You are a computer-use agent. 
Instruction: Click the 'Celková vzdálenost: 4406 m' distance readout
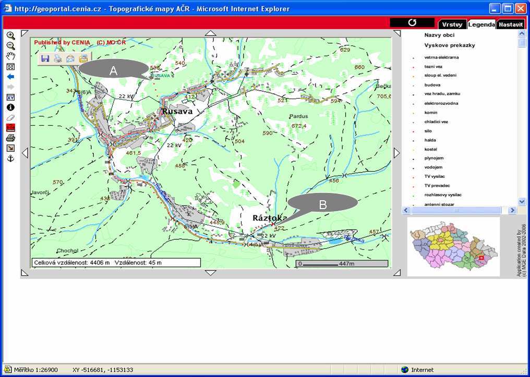72,262
